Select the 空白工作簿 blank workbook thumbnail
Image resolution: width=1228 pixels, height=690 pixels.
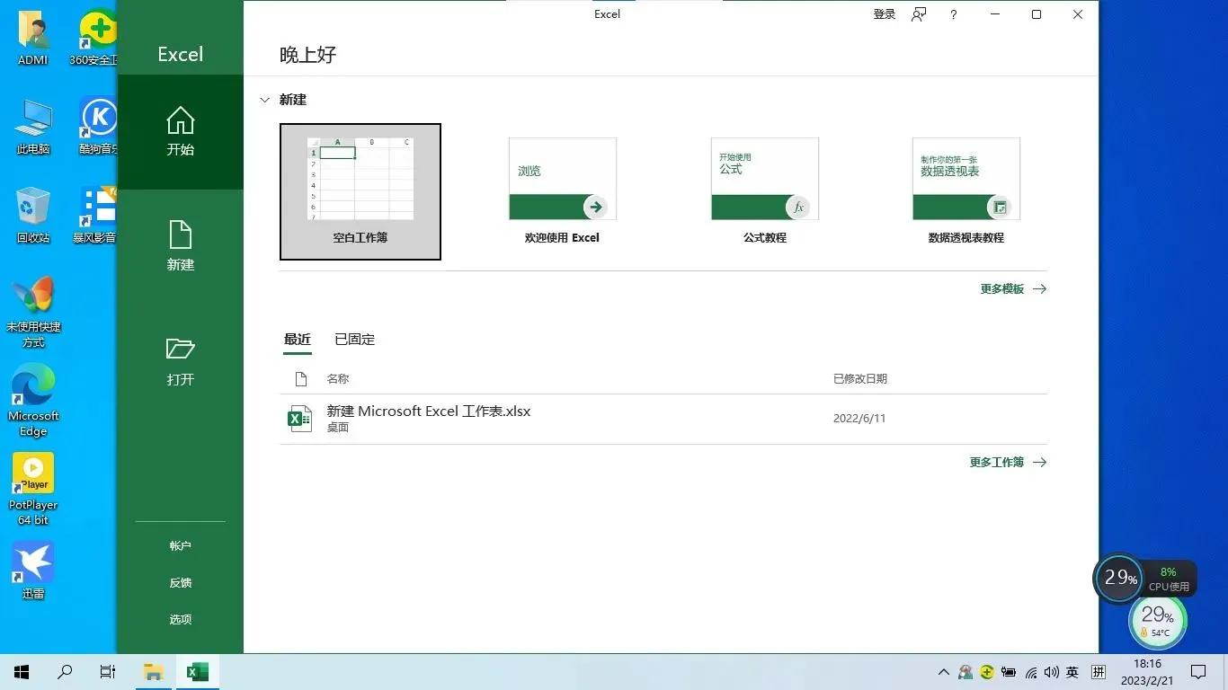pos(360,191)
